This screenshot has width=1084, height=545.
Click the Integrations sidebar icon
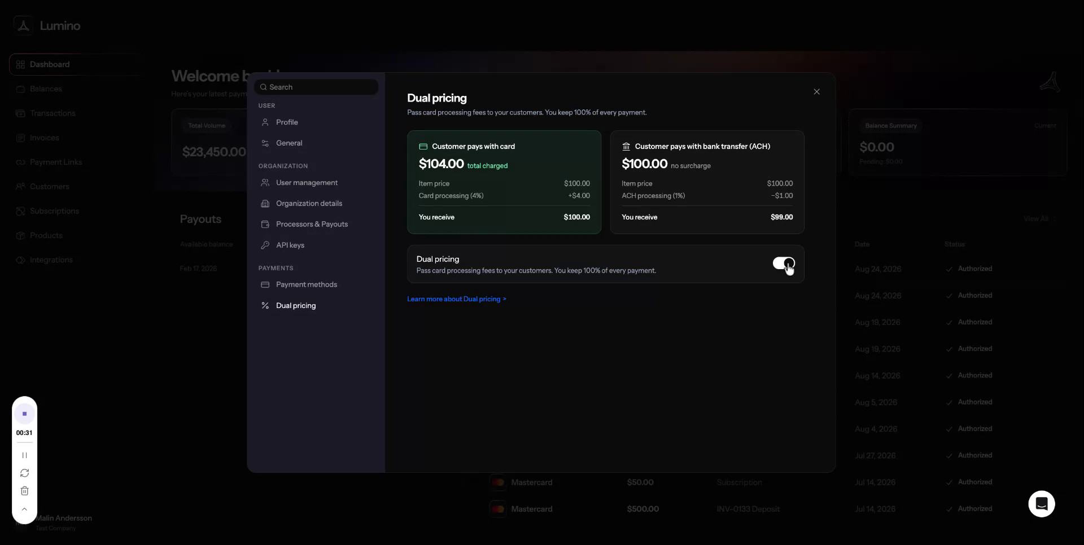pyautogui.click(x=20, y=260)
